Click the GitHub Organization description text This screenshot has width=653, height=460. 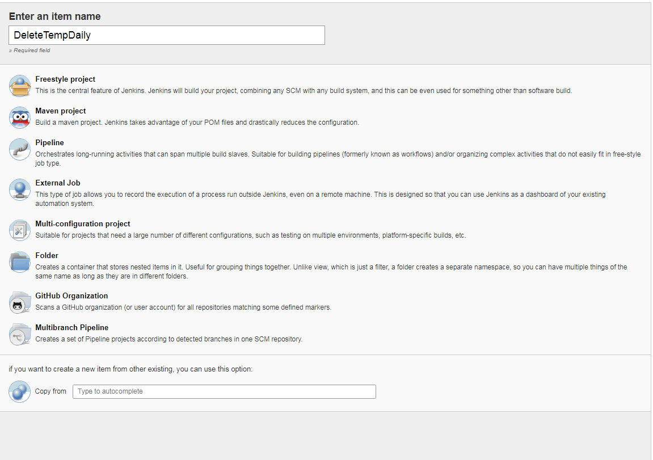(183, 307)
